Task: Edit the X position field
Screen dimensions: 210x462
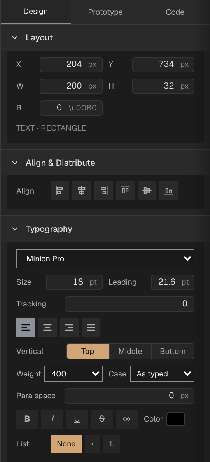Action: click(71, 64)
